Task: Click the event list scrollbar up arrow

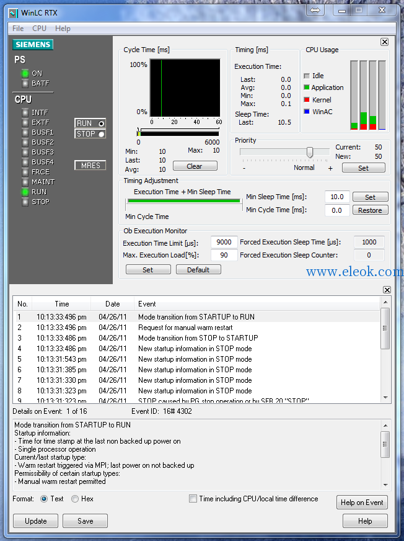Action: click(x=385, y=303)
